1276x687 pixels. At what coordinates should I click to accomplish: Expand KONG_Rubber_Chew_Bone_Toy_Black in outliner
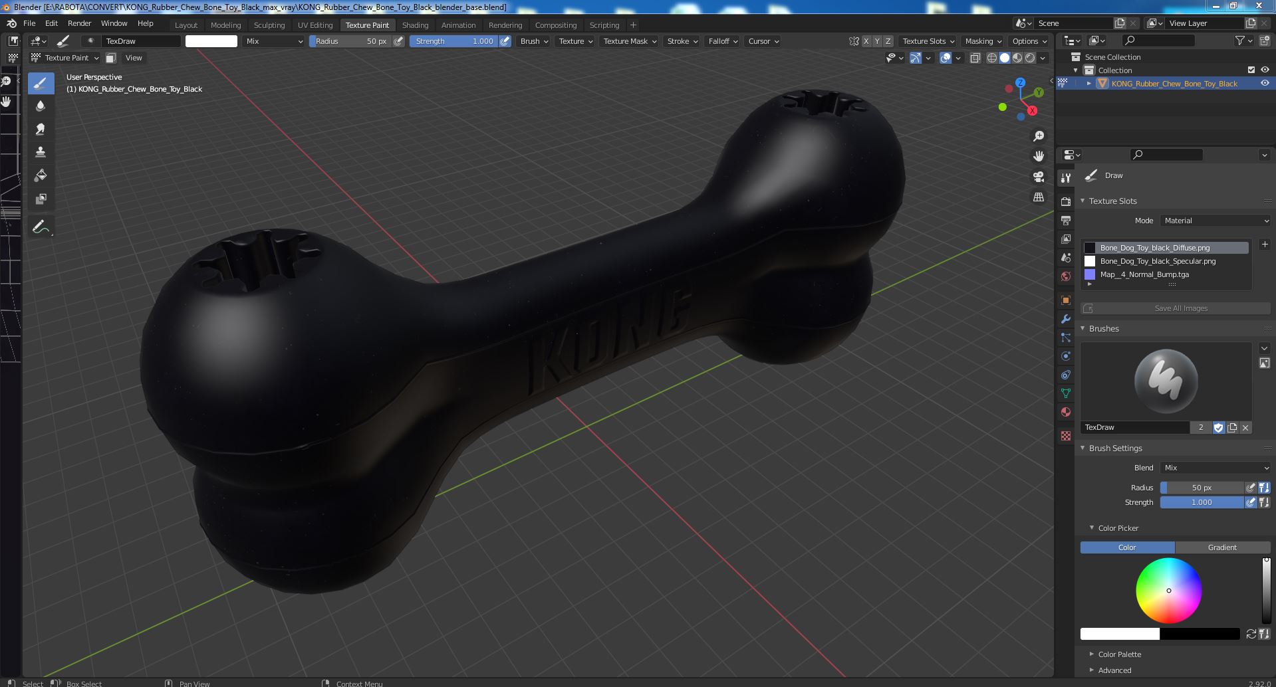point(1088,84)
